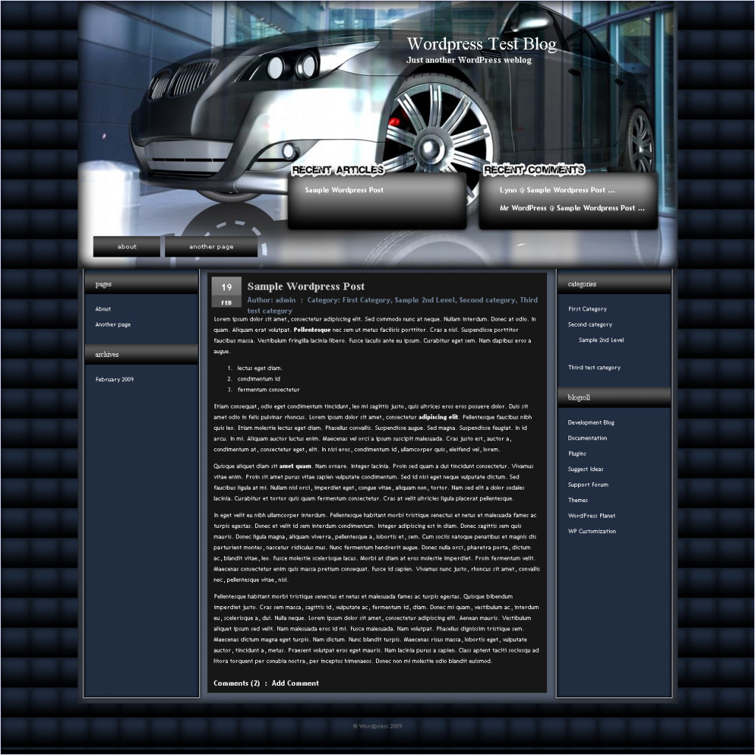
Task: Select "First Category" in categories panel
Action: [587, 308]
